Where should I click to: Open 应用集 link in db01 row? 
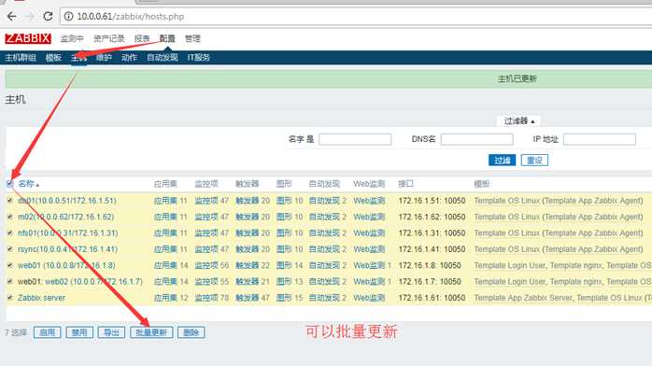pos(165,200)
